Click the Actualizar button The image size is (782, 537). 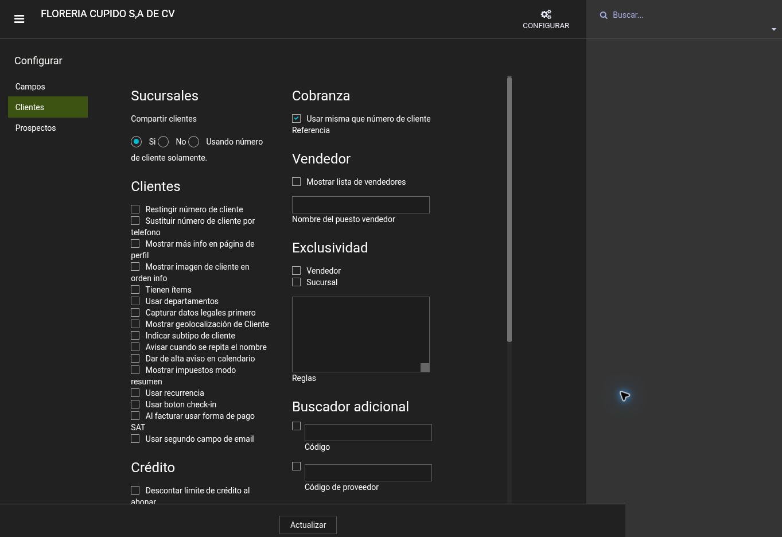point(308,525)
